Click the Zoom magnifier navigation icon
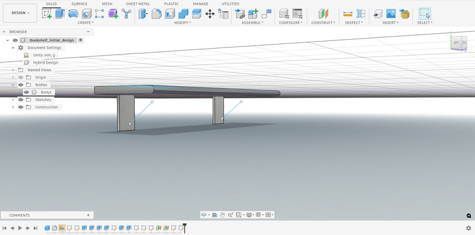 [230, 215]
